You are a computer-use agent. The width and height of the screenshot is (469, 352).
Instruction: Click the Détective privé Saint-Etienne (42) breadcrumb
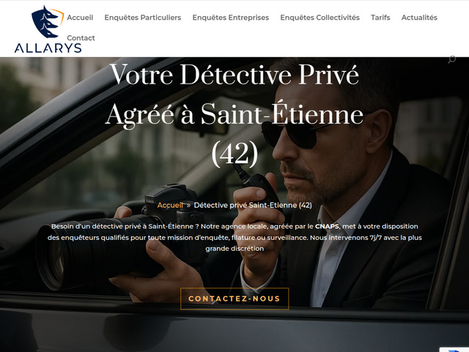tap(253, 205)
